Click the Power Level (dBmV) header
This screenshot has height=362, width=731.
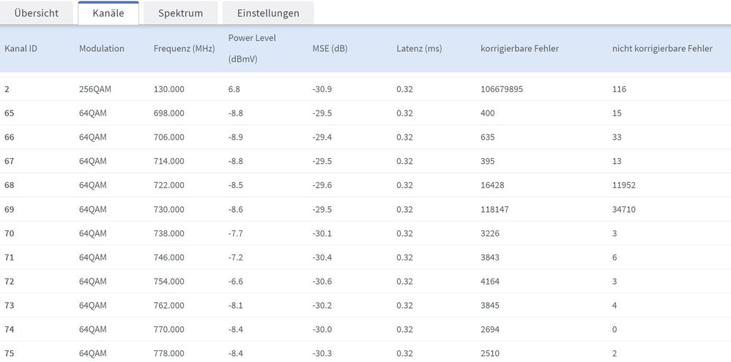pyautogui.click(x=252, y=49)
